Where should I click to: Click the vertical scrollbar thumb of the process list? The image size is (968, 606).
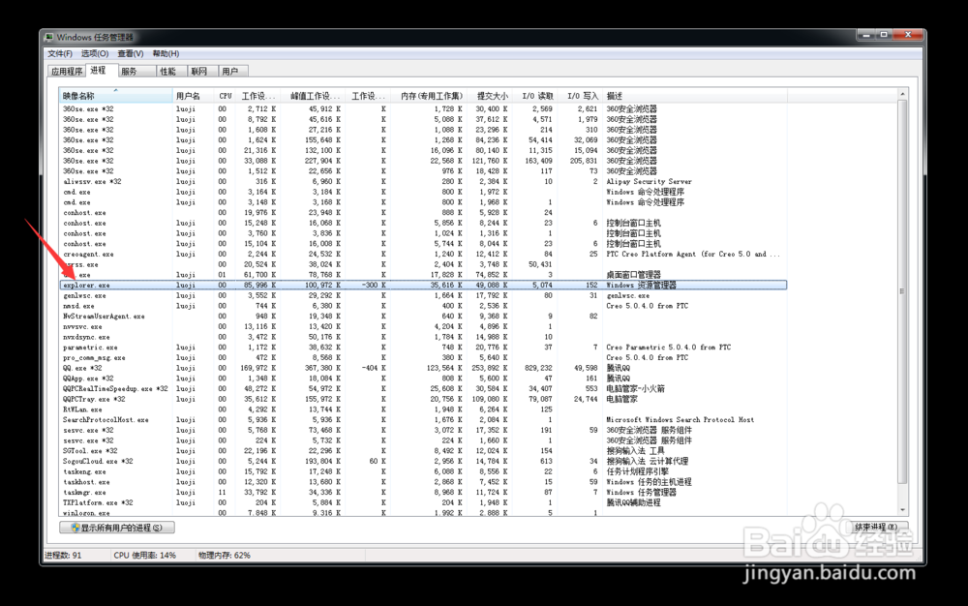pos(902,291)
